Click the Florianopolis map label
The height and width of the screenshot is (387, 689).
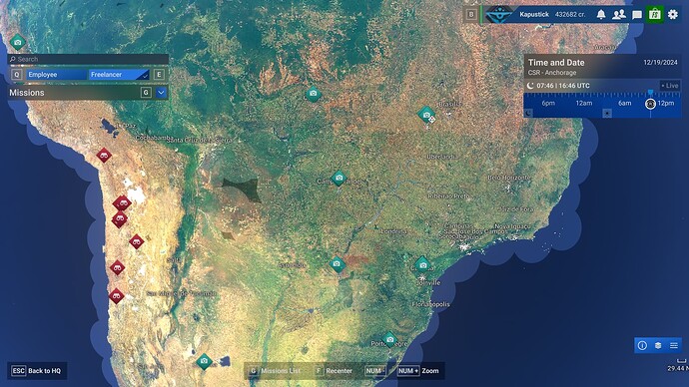pos(431,304)
